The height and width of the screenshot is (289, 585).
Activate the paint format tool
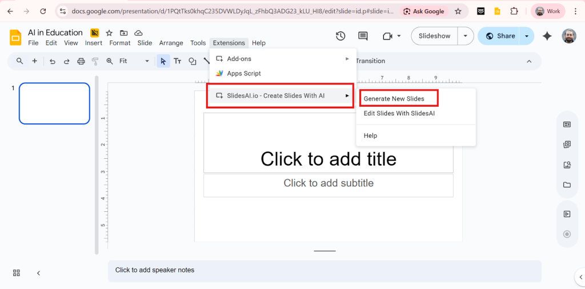[95, 61]
